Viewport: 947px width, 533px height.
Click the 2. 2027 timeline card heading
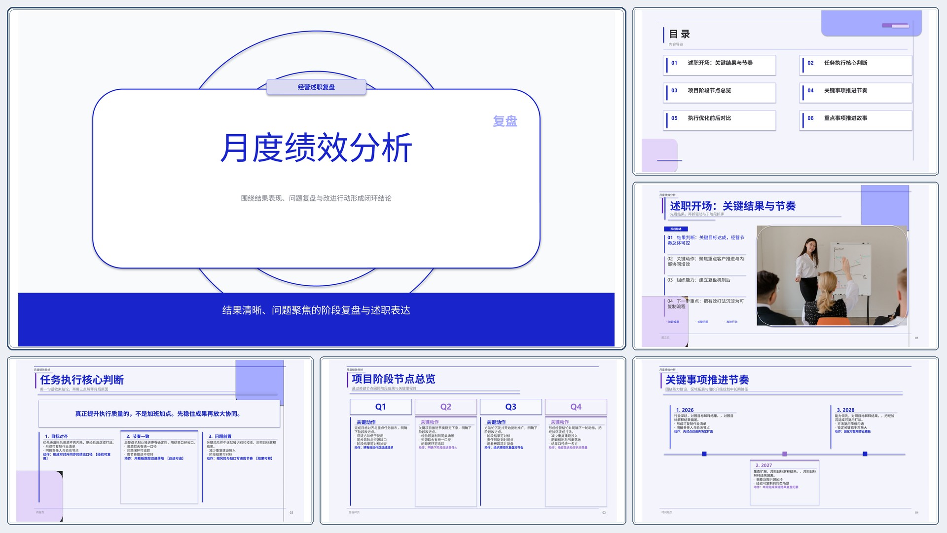click(764, 465)
